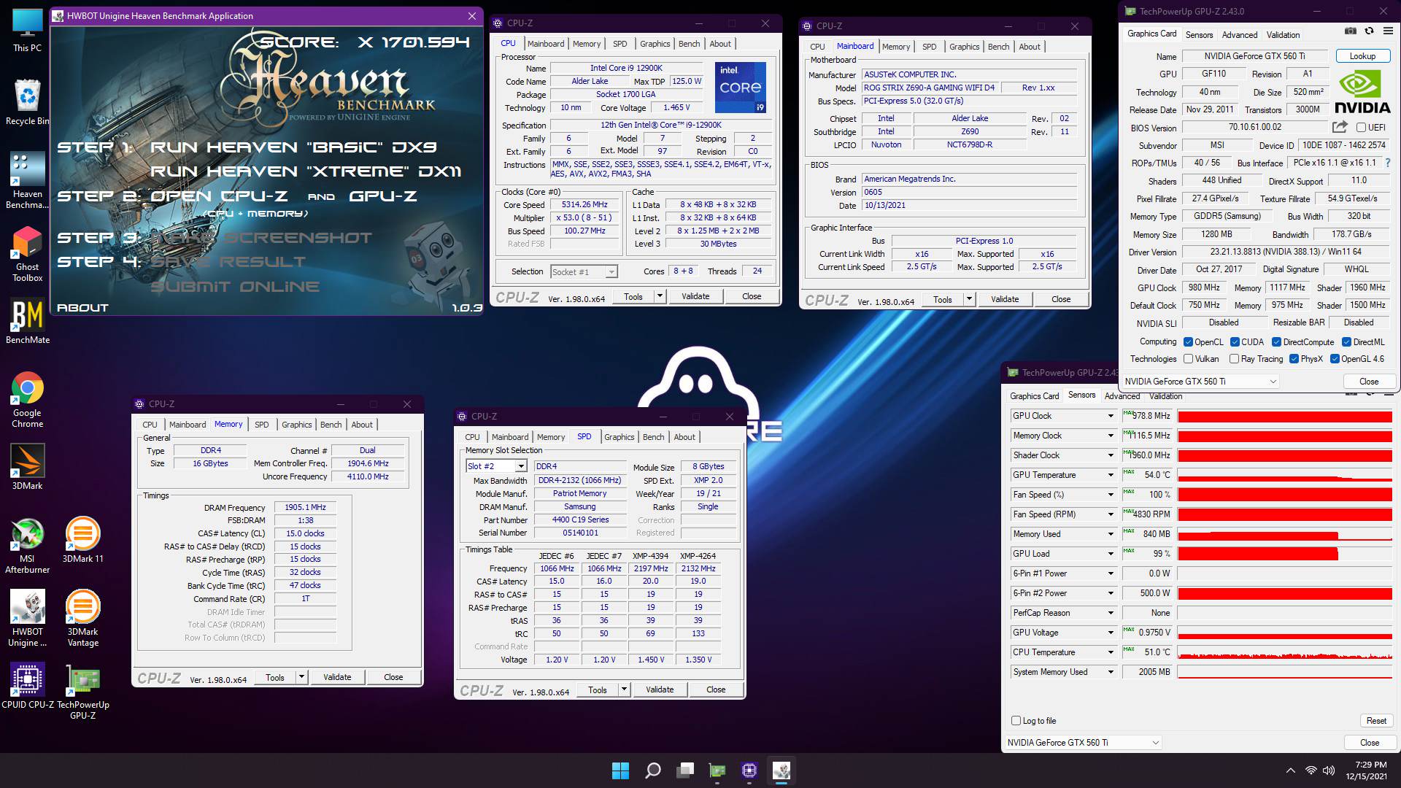This screenshot has width=1401, height=788.
Task: Expand the GPU Clock sensor dropdown
Action: (1111, 416)
